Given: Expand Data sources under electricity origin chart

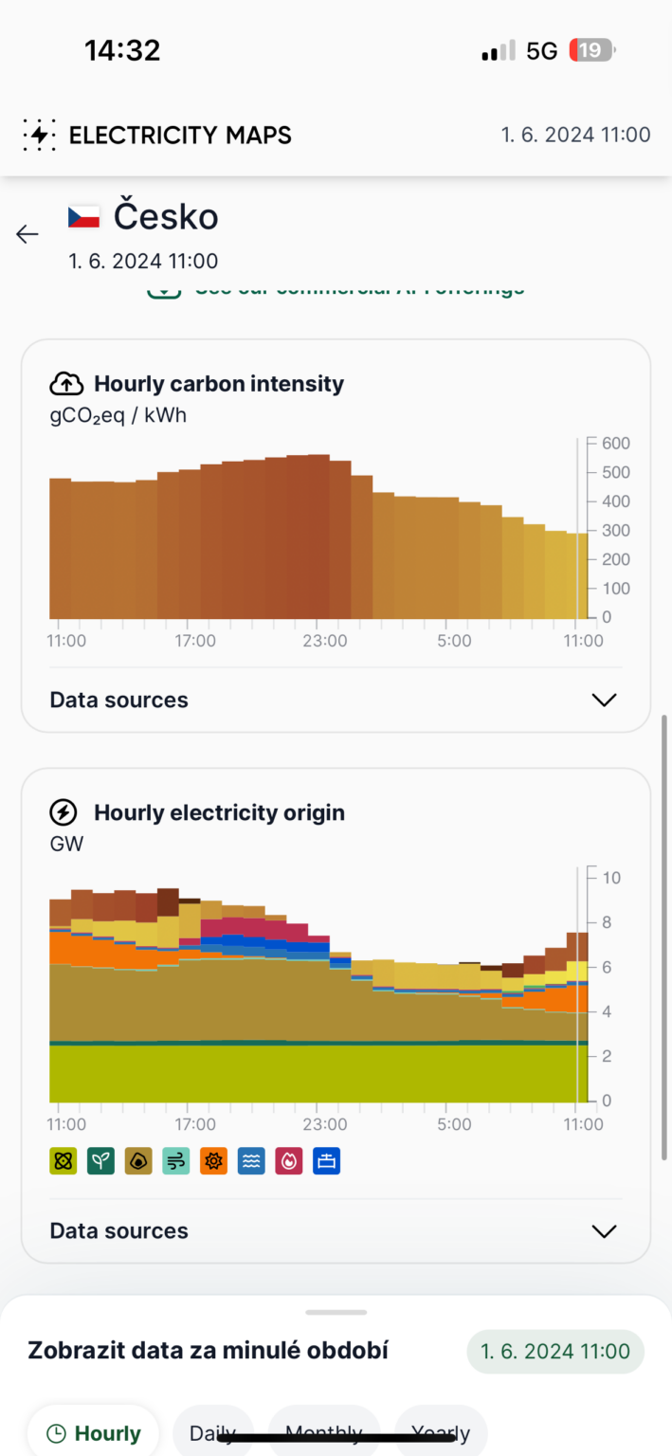Looking at the screenshot, I should click(x=604, y=1230).
